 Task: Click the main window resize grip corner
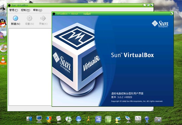pyautogui.click(x=152, y=110)
